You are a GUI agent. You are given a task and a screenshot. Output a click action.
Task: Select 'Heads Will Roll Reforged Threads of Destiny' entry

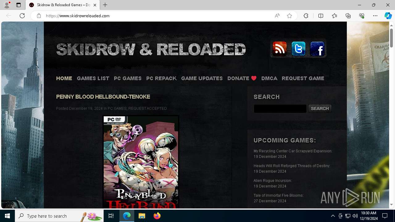[292, 166]
